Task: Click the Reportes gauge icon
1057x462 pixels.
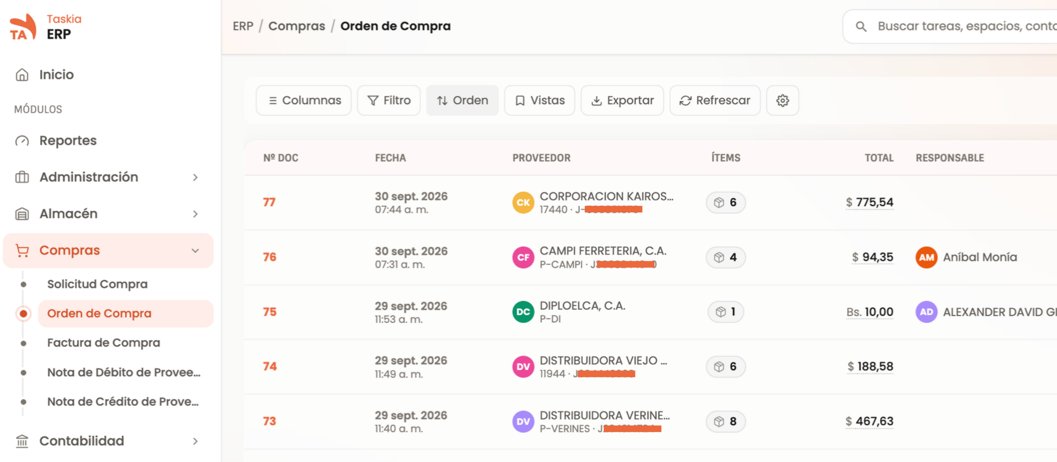Action: pyautogui.click(x=22, y=141)
